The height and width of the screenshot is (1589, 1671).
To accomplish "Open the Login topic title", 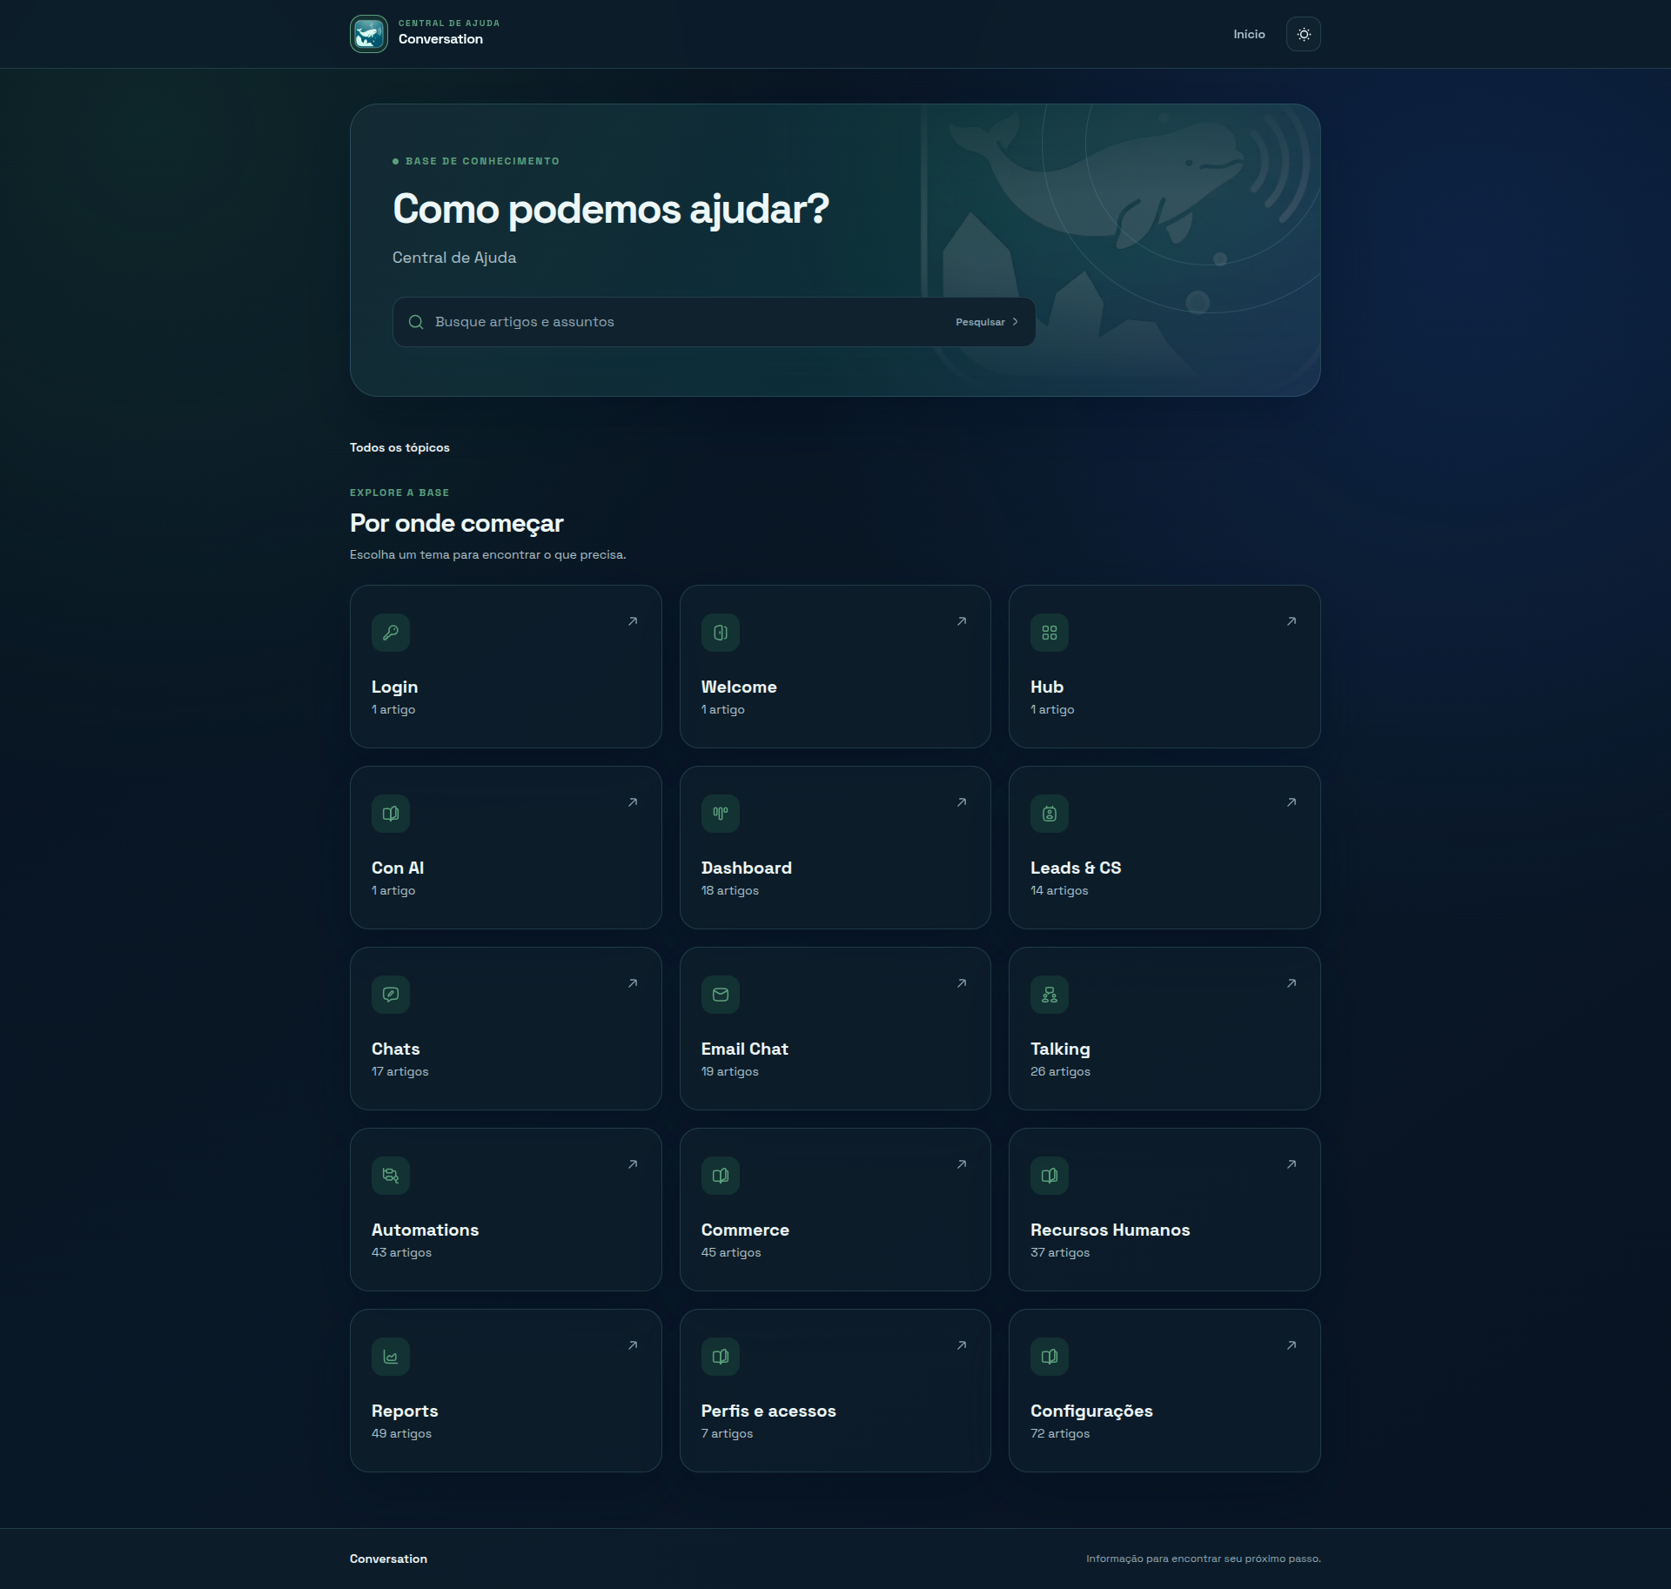I will pos(394,687).
